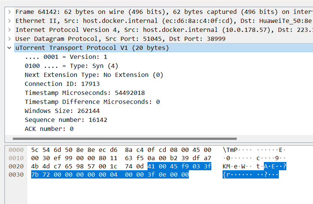This screenshot has height=204, width=313.
Task: Expand the Internet Protocol Version 4 row
Action: [9, 30]
